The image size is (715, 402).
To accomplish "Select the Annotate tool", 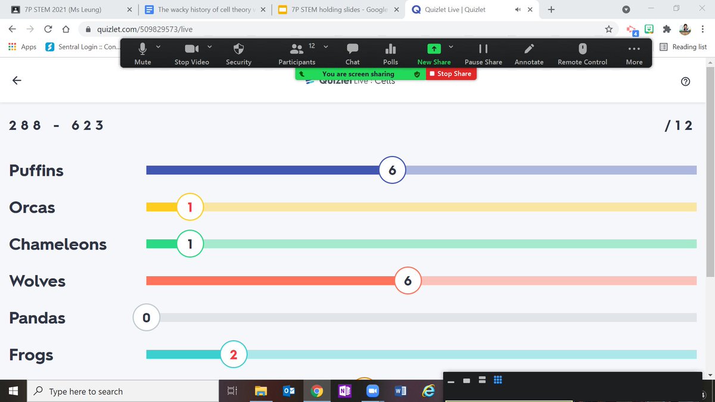I will click(529, 53).
